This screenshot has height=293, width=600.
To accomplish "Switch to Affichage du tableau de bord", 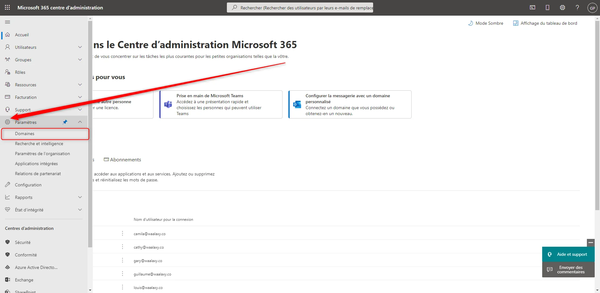I will tap(545, 23).
